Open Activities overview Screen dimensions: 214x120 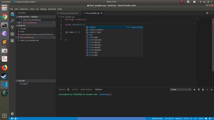tap(6, 2)
